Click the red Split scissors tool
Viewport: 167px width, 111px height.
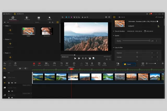[34, 64]
